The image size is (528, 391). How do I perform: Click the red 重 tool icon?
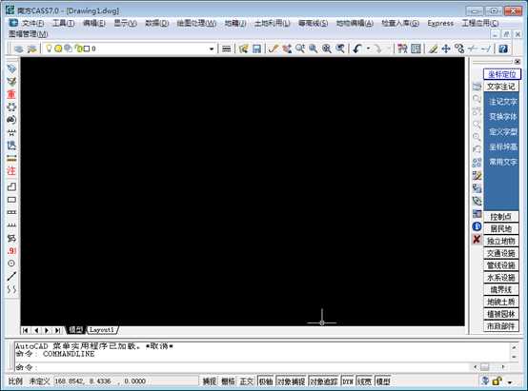click(11, 94)
